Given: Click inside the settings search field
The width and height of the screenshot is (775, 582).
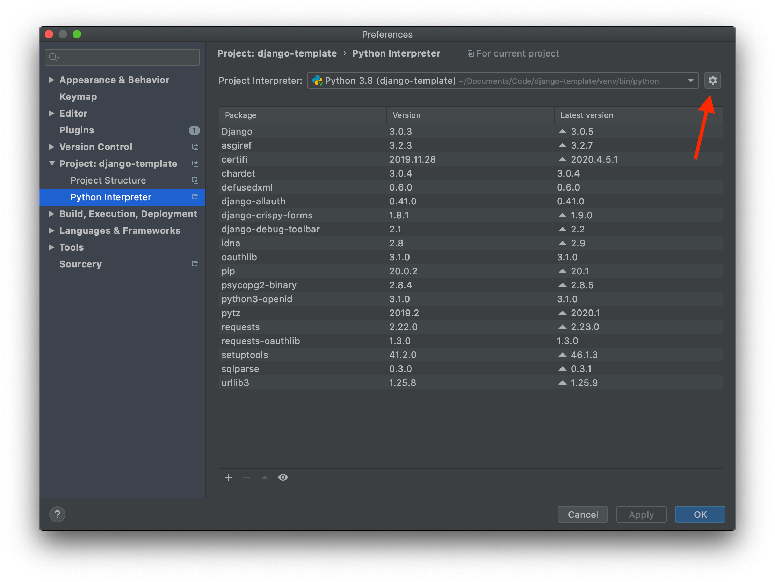Looking at the screenshot, I should (x=123, y=57).
